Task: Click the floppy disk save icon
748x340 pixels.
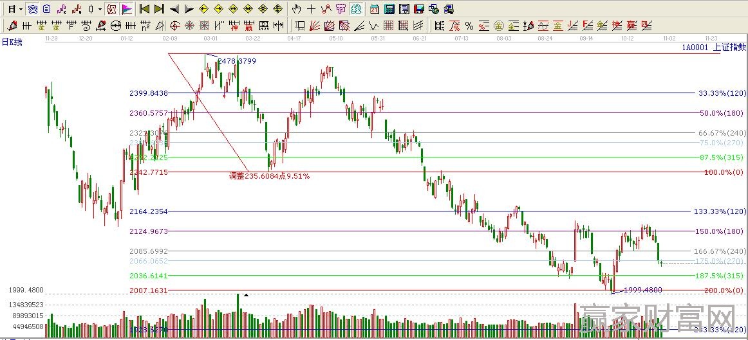Action: point(418,9)
